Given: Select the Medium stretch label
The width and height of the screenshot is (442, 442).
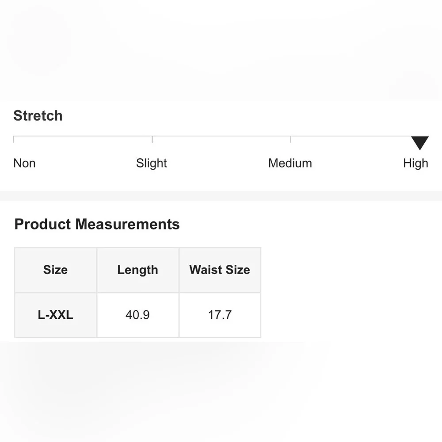Looking at the screenshot, I should coord(290,163).
